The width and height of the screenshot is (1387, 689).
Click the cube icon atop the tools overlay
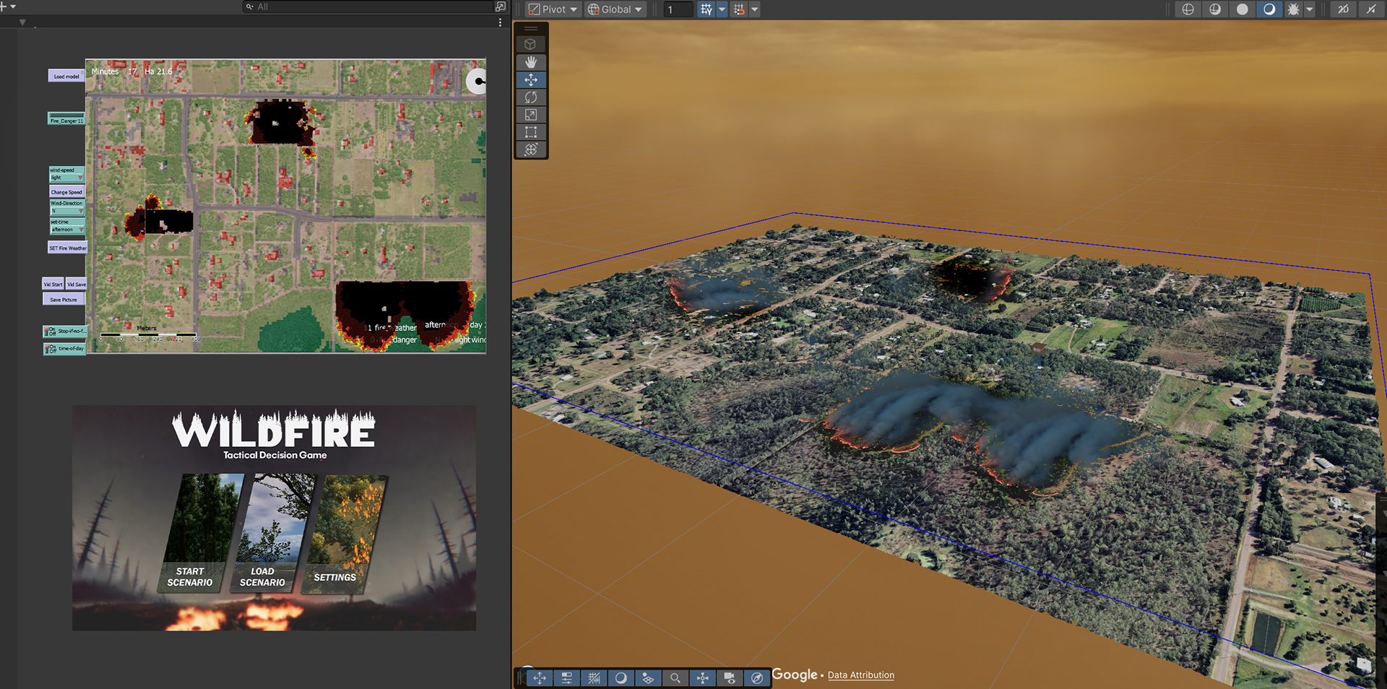(x=530, y=44)
